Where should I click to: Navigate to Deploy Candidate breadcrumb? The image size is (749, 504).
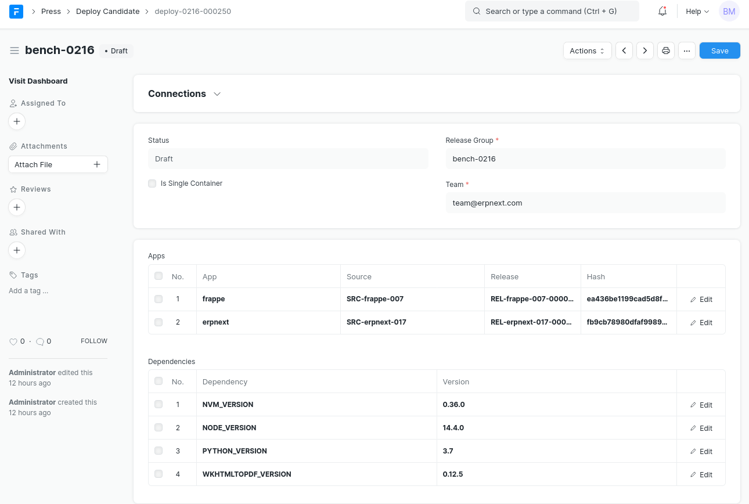[x=107, y=12]
